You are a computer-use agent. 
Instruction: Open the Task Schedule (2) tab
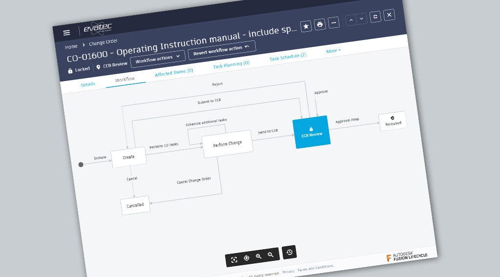tap(288, 57)
